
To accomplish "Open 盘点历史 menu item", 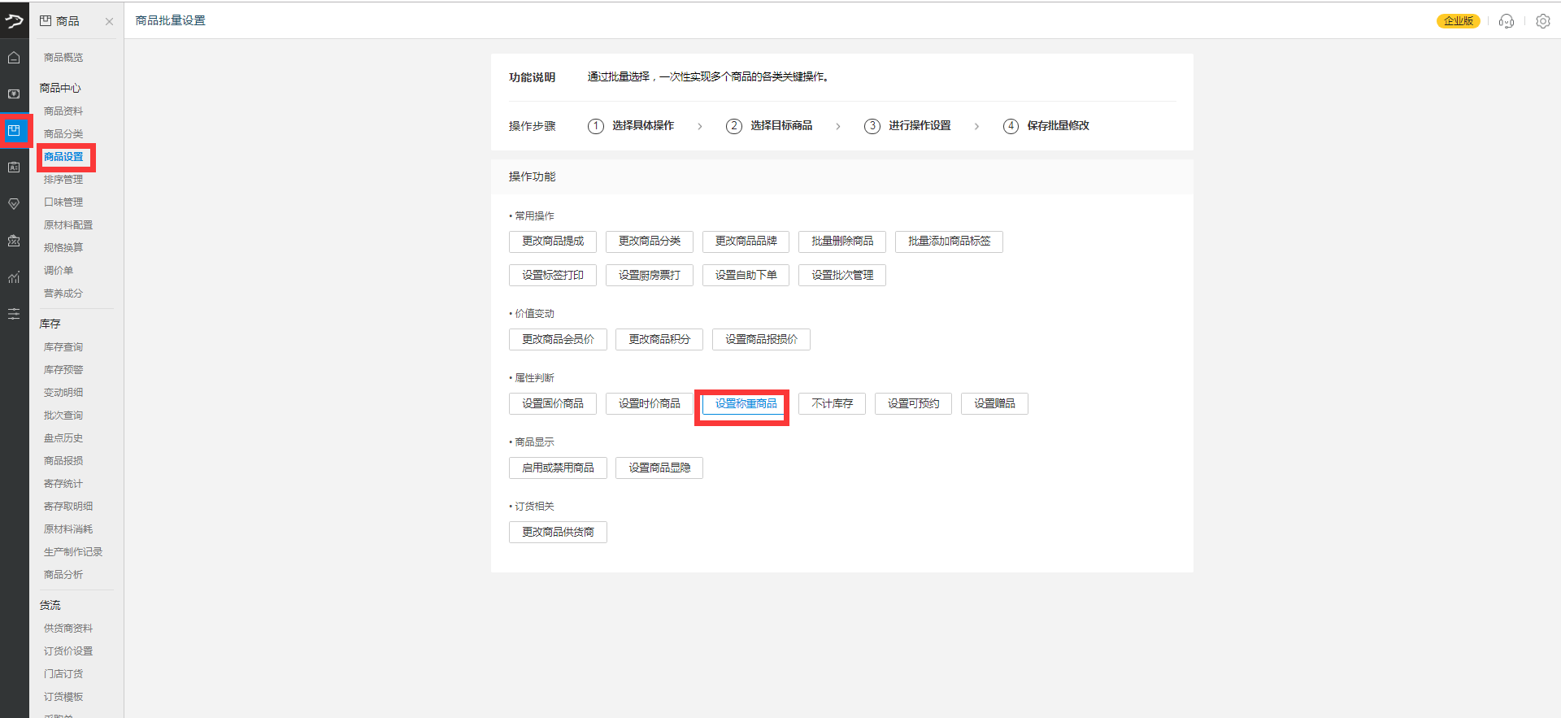I will click(63, 438).
